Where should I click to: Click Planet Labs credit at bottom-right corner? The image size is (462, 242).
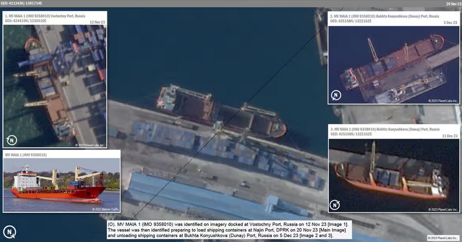(443, 237)
